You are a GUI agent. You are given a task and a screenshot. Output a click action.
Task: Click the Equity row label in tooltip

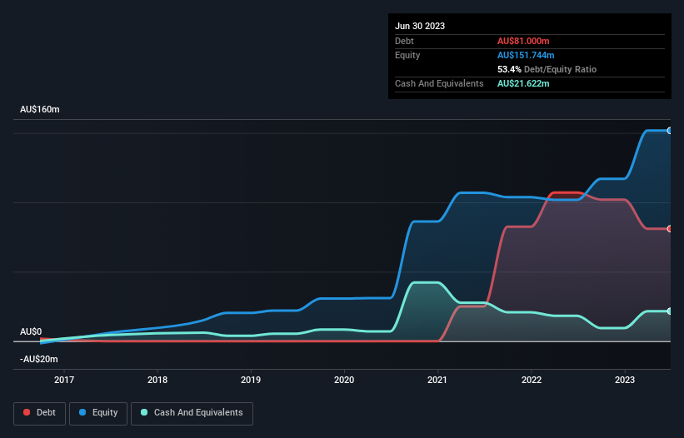click(x=407, y=55)
